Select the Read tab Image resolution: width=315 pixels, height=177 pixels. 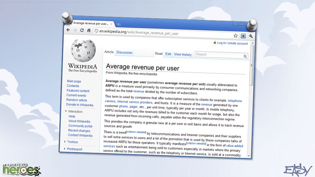tap(159, 53)
